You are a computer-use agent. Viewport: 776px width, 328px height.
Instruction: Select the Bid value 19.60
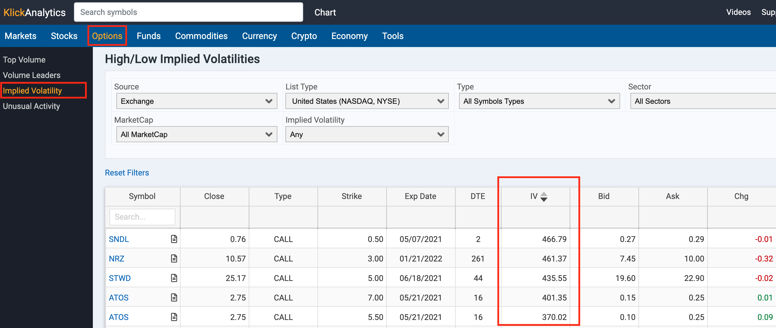coord(625,278)
